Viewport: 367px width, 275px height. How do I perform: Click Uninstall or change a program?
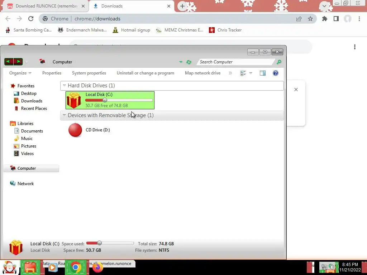146,73
